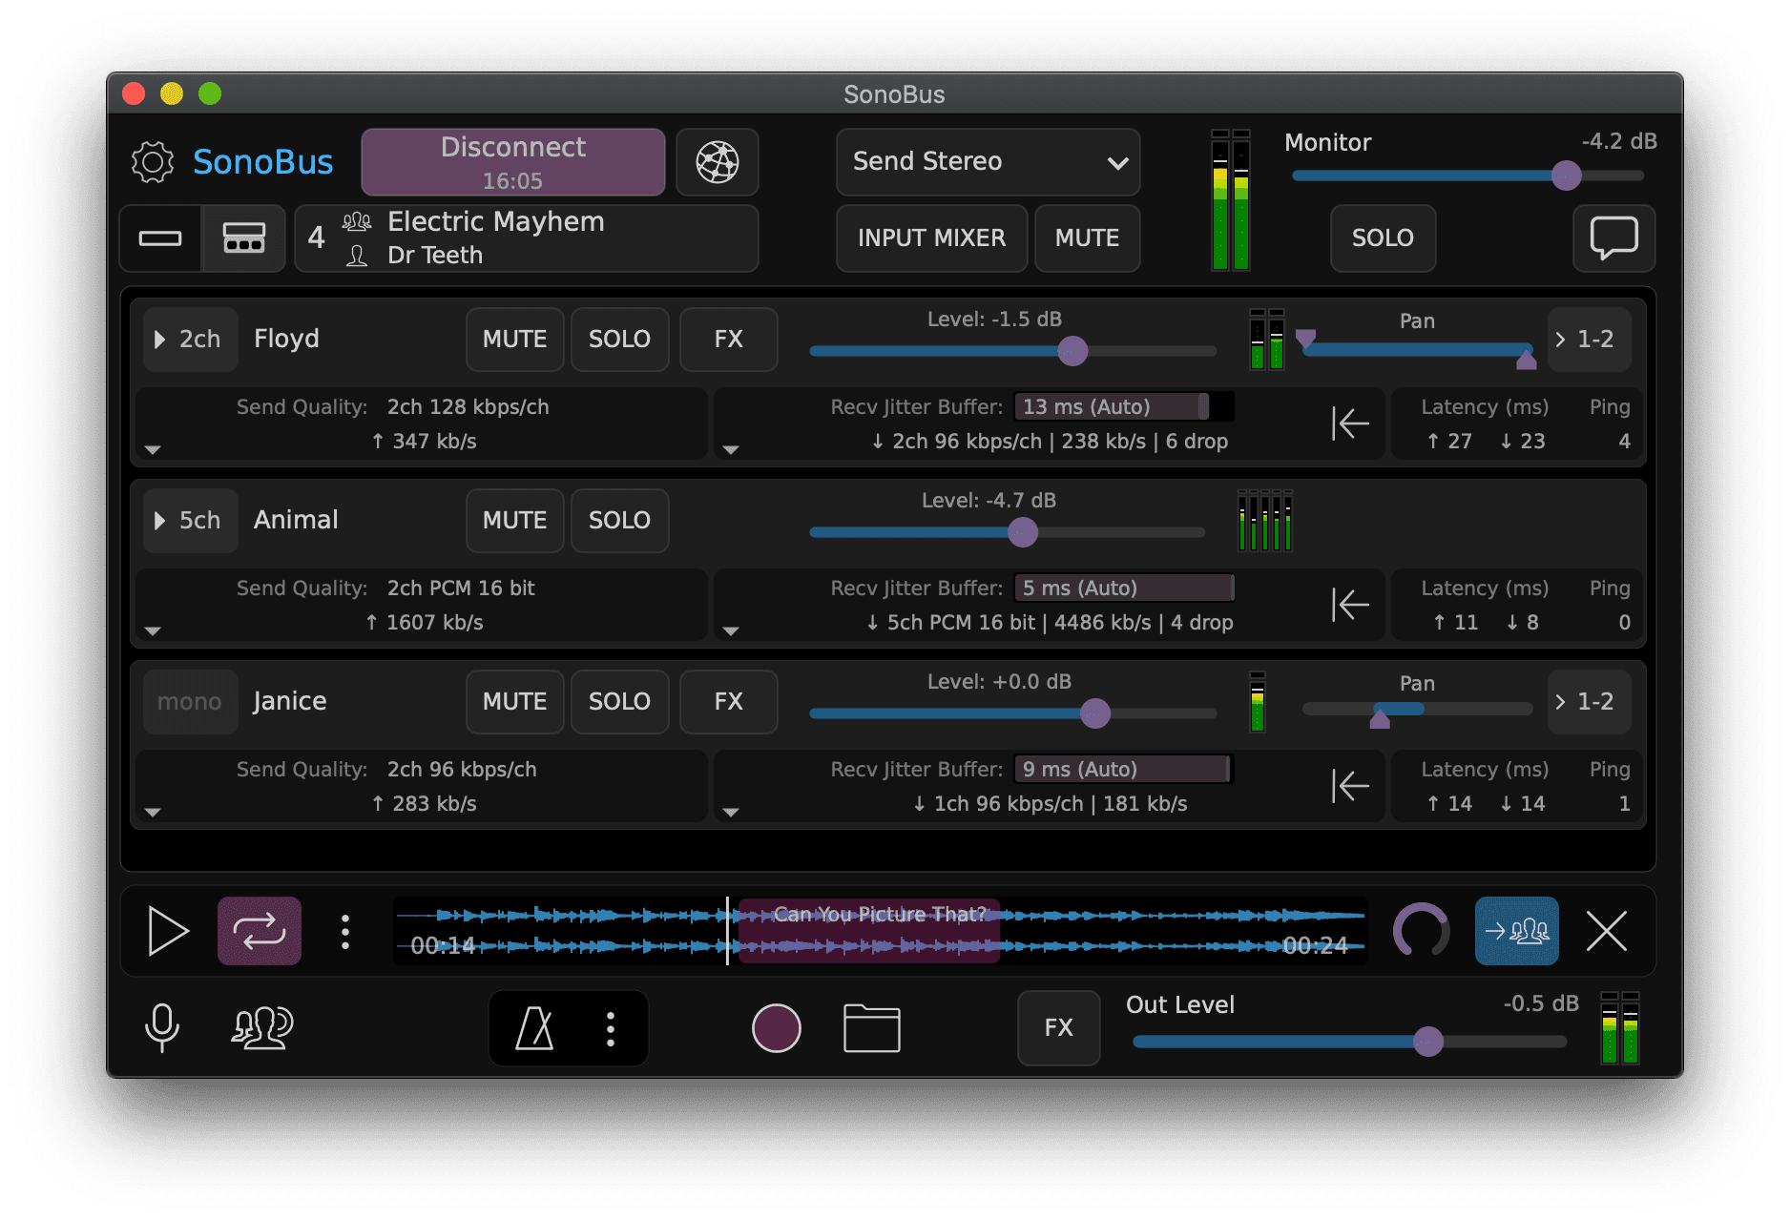
Task: Adjust the Out Level slider
Action: click(x=1427, y=1043)
